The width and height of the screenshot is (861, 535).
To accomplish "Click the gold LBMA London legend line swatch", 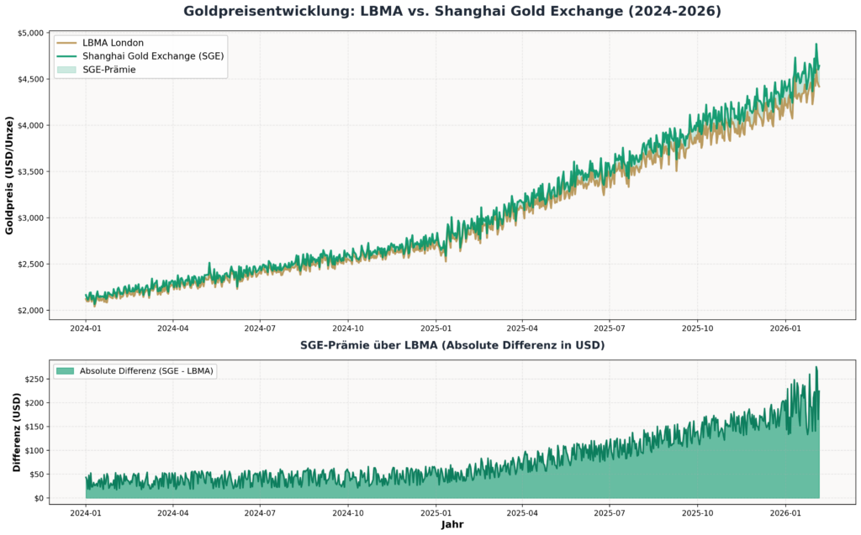I will pos(67,43).
